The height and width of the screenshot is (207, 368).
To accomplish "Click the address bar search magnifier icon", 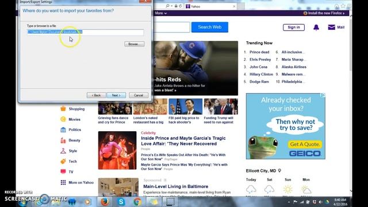I will coord(167,6).
